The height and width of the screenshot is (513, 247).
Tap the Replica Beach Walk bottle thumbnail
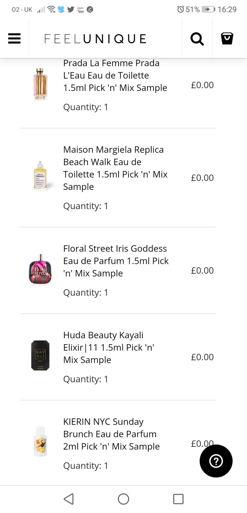(x=40, y=176)
